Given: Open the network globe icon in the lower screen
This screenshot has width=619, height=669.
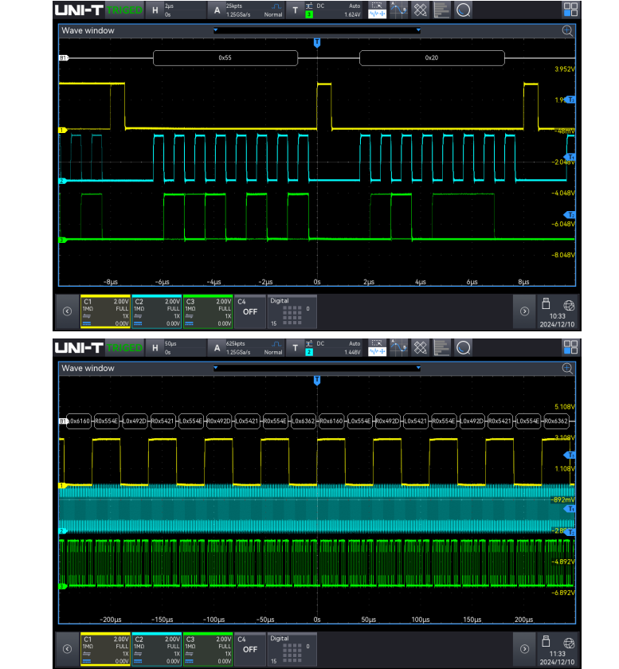Looking at the screenshot, I should click(569, 641).
